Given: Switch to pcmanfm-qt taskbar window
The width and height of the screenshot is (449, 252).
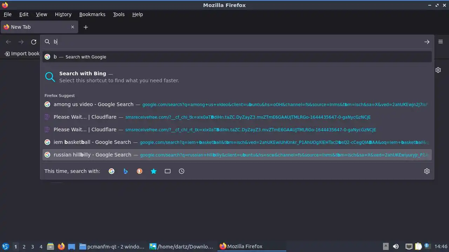Looking at the screenshot, I should tap(112, 246).
